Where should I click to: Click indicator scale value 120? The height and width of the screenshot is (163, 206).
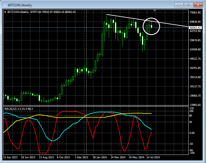[192, 108]
